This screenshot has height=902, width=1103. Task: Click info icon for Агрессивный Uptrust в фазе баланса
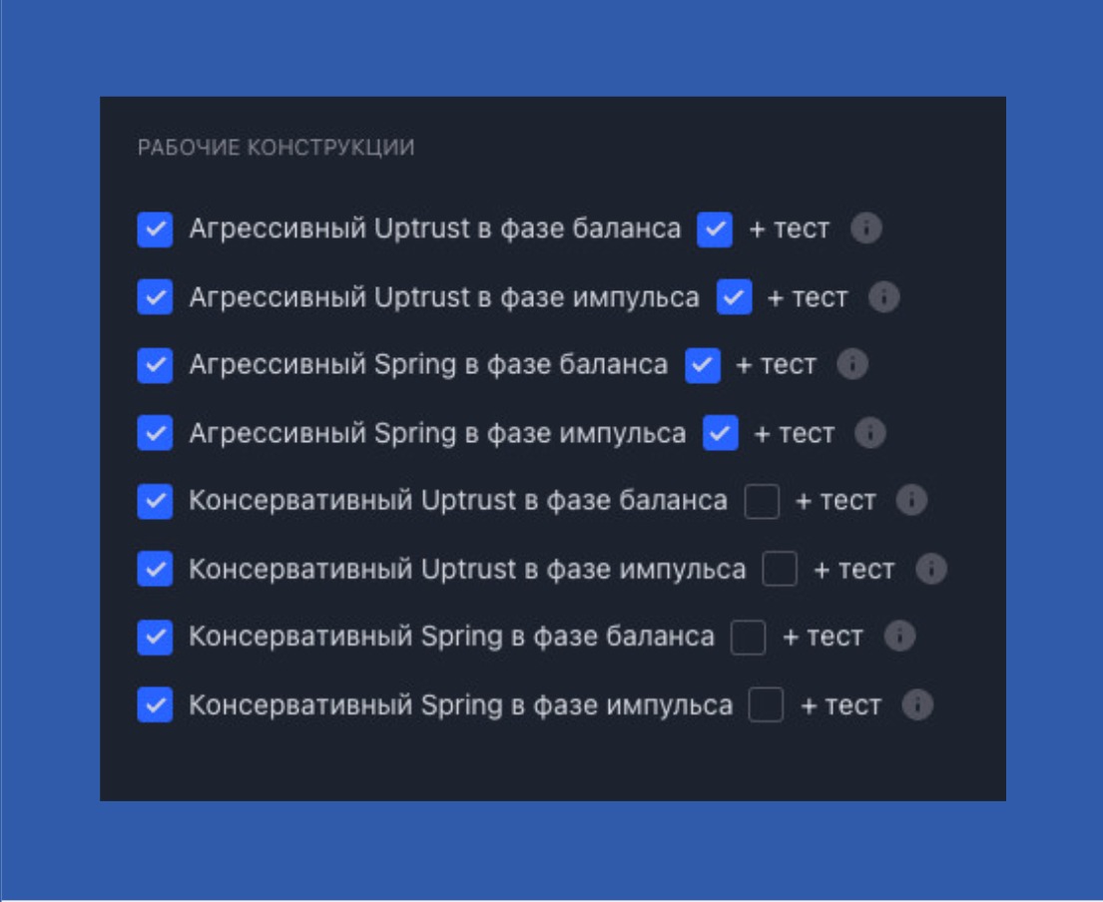(866, 229)
